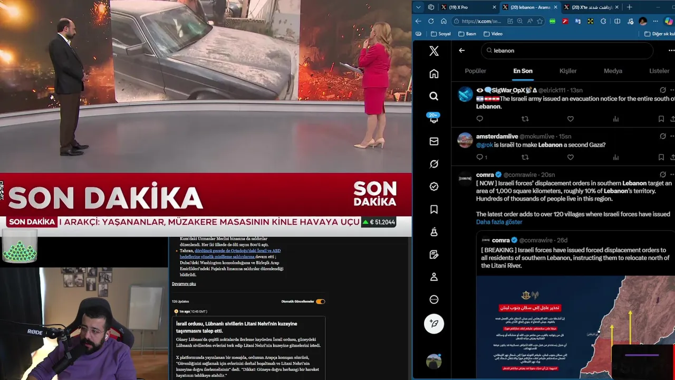Viewport: 675px width, 380px height.
Task: Like the SigWar_OpX post
Action: pyautogui.click(x=570, y=119)
